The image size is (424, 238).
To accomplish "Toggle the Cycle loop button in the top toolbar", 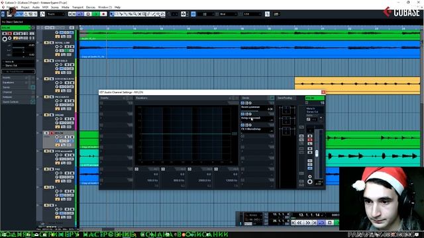I will coord(80,14).
